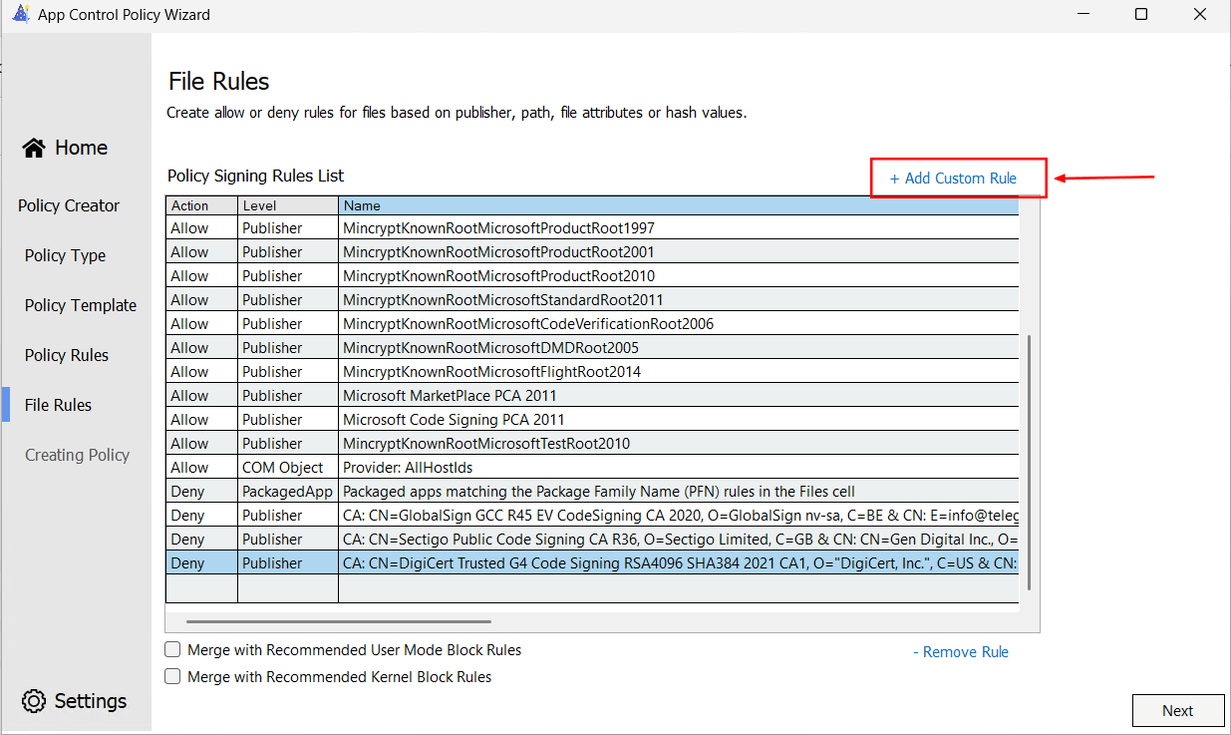Go to the Policy Creator step
The width and height of the screenshot is (1231, 735).
[69, 205]
